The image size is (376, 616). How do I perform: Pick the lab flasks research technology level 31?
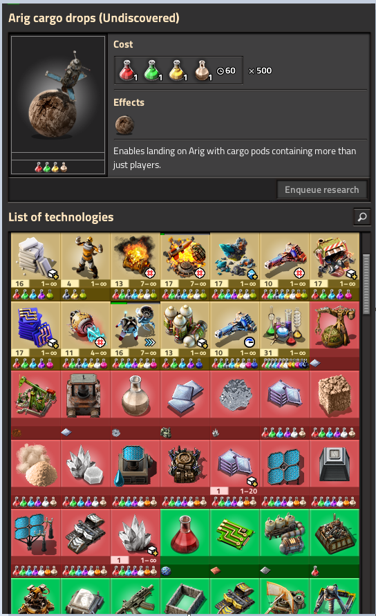tap(285, 335)
